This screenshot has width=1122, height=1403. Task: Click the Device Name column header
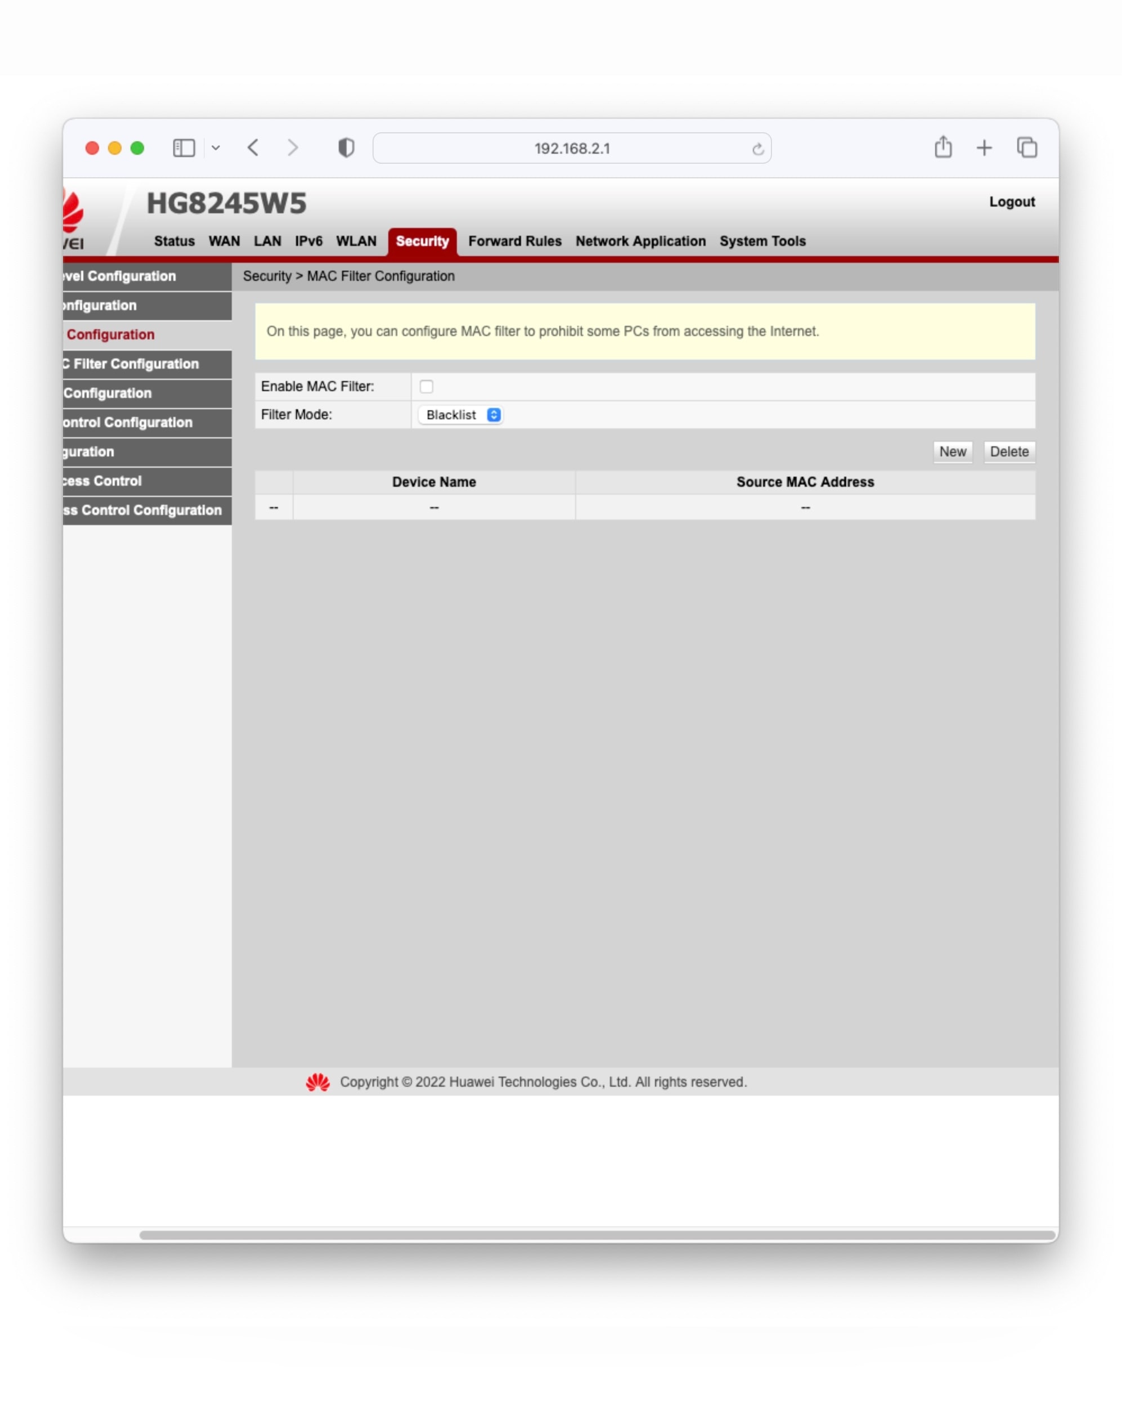[434, 482]
